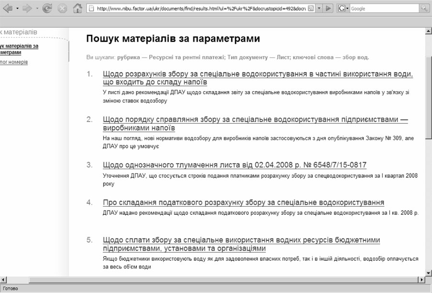
Task: Click the browser Back arrow button
Action: pos(8,8)
